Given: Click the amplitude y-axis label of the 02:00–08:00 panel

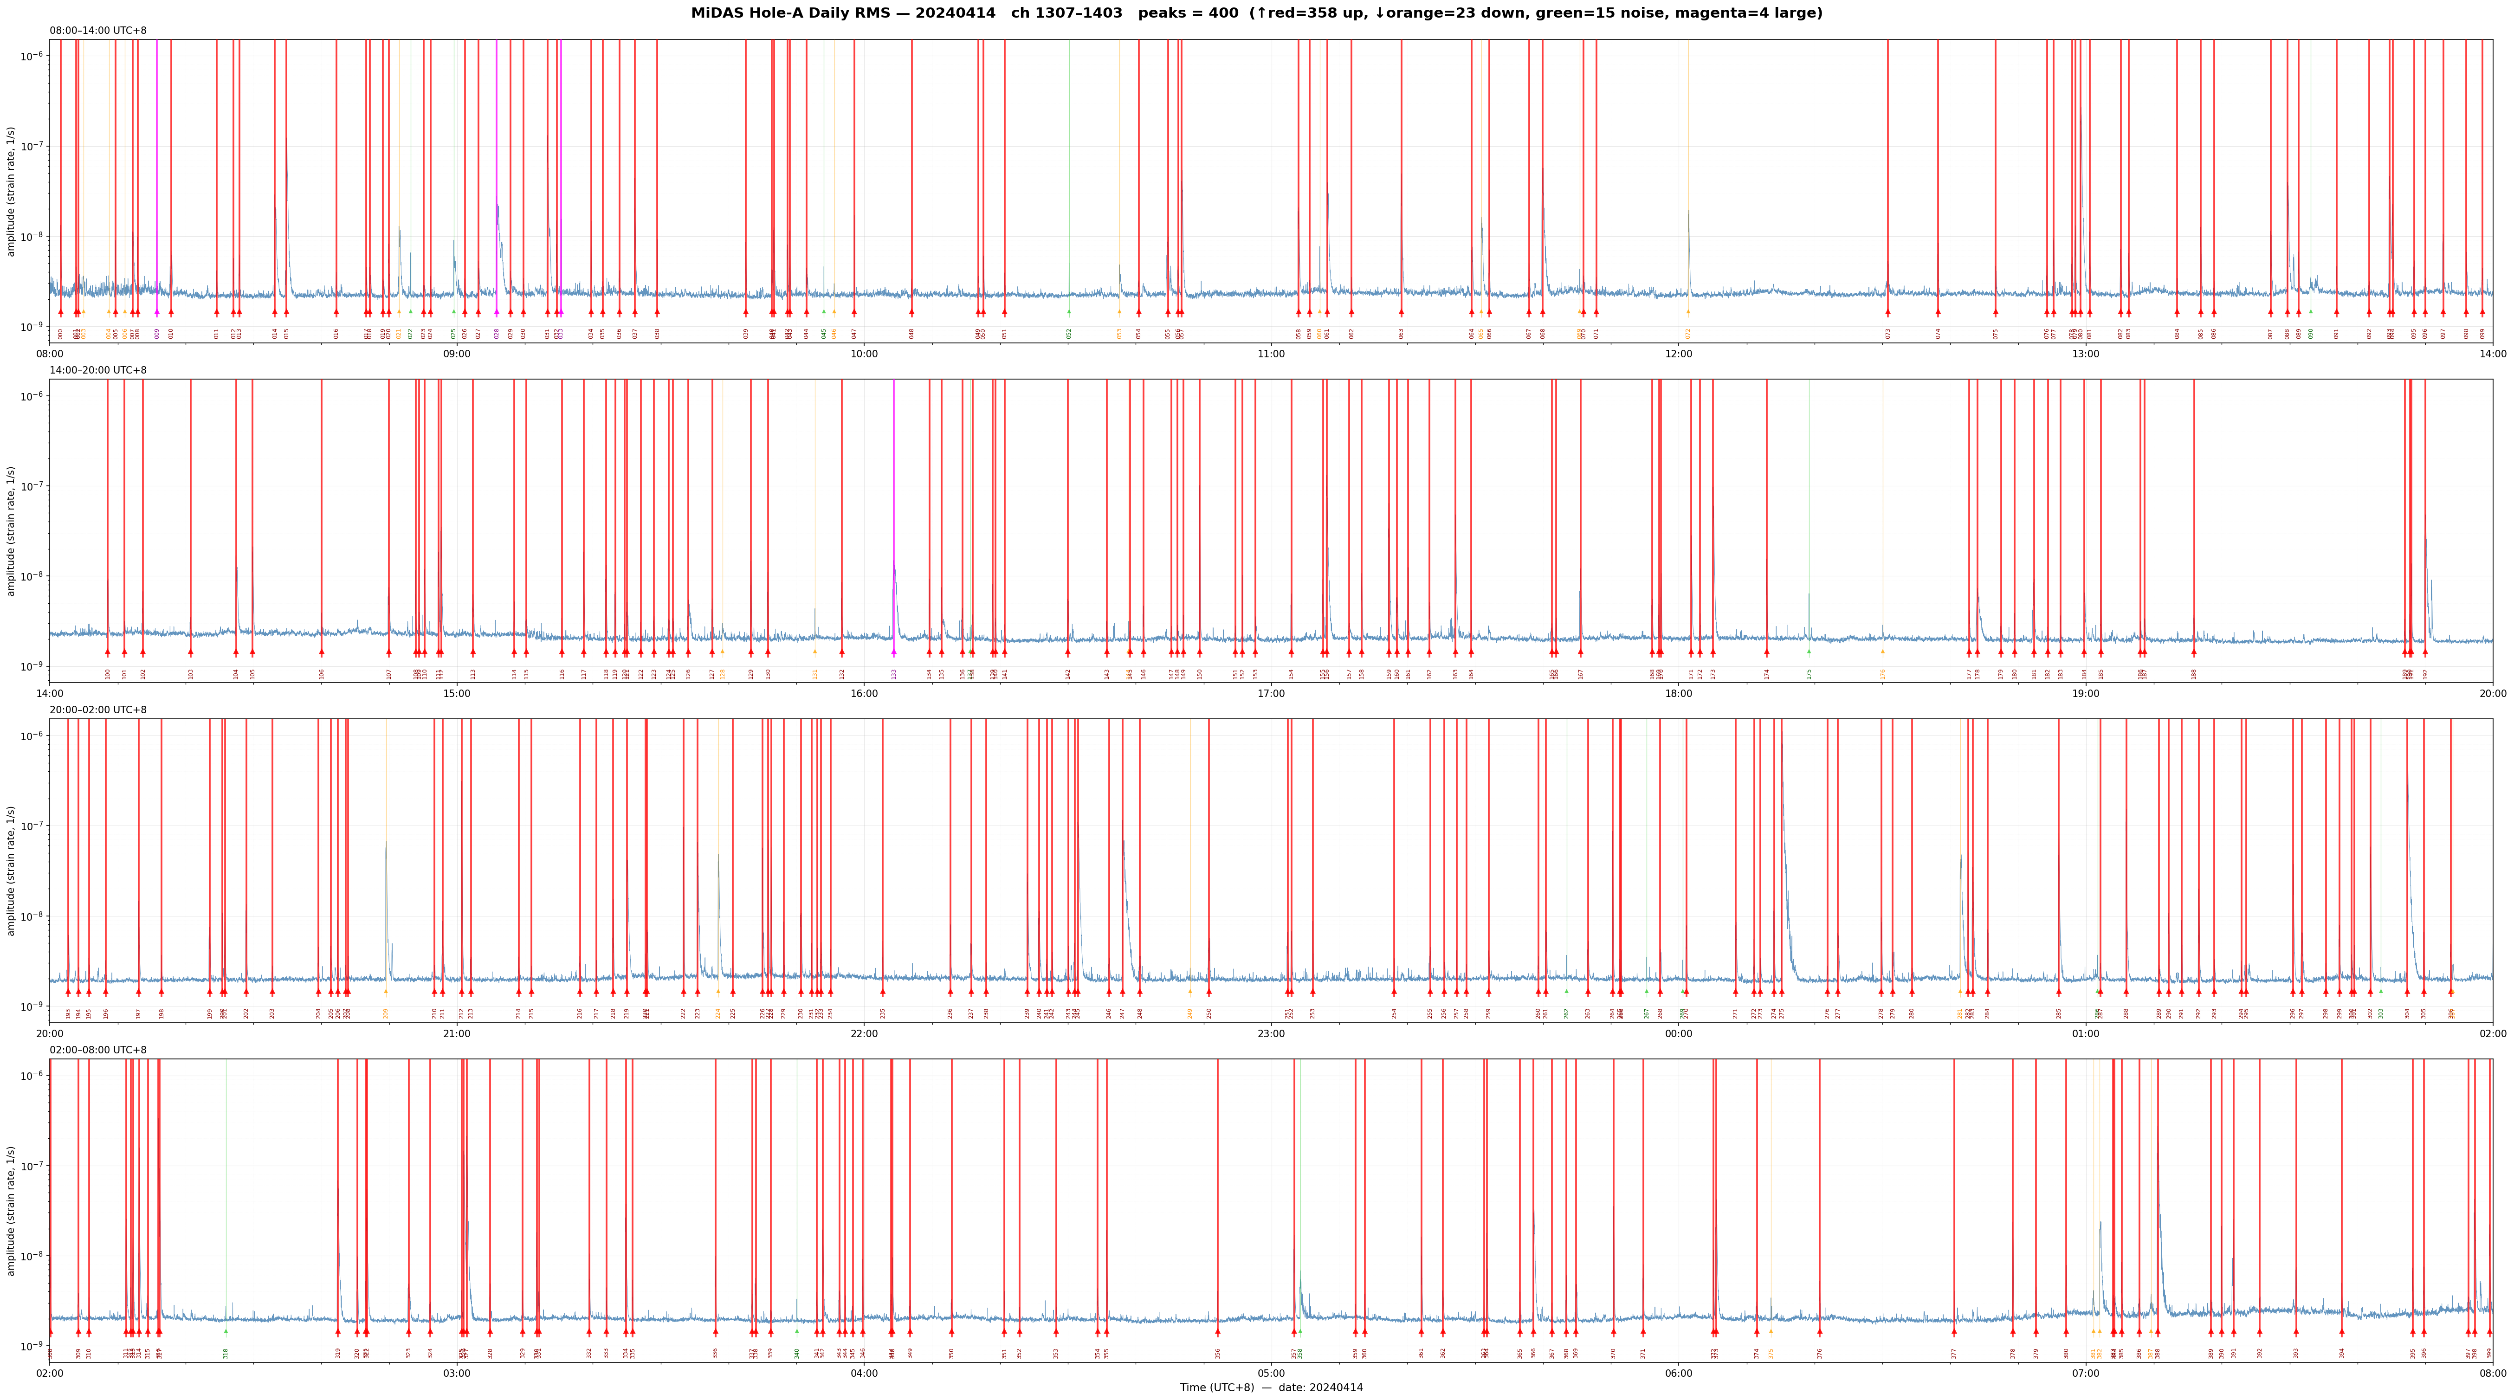Looking at the screenshot, I should point(12,1211).
